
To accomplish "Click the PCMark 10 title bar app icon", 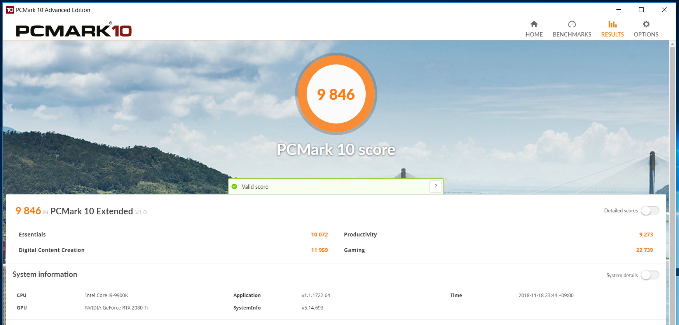I will (10, 10).
